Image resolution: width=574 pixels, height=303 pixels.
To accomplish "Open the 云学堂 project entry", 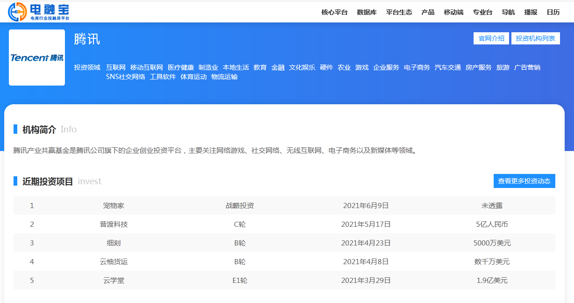I will click(x=113, y=280).
